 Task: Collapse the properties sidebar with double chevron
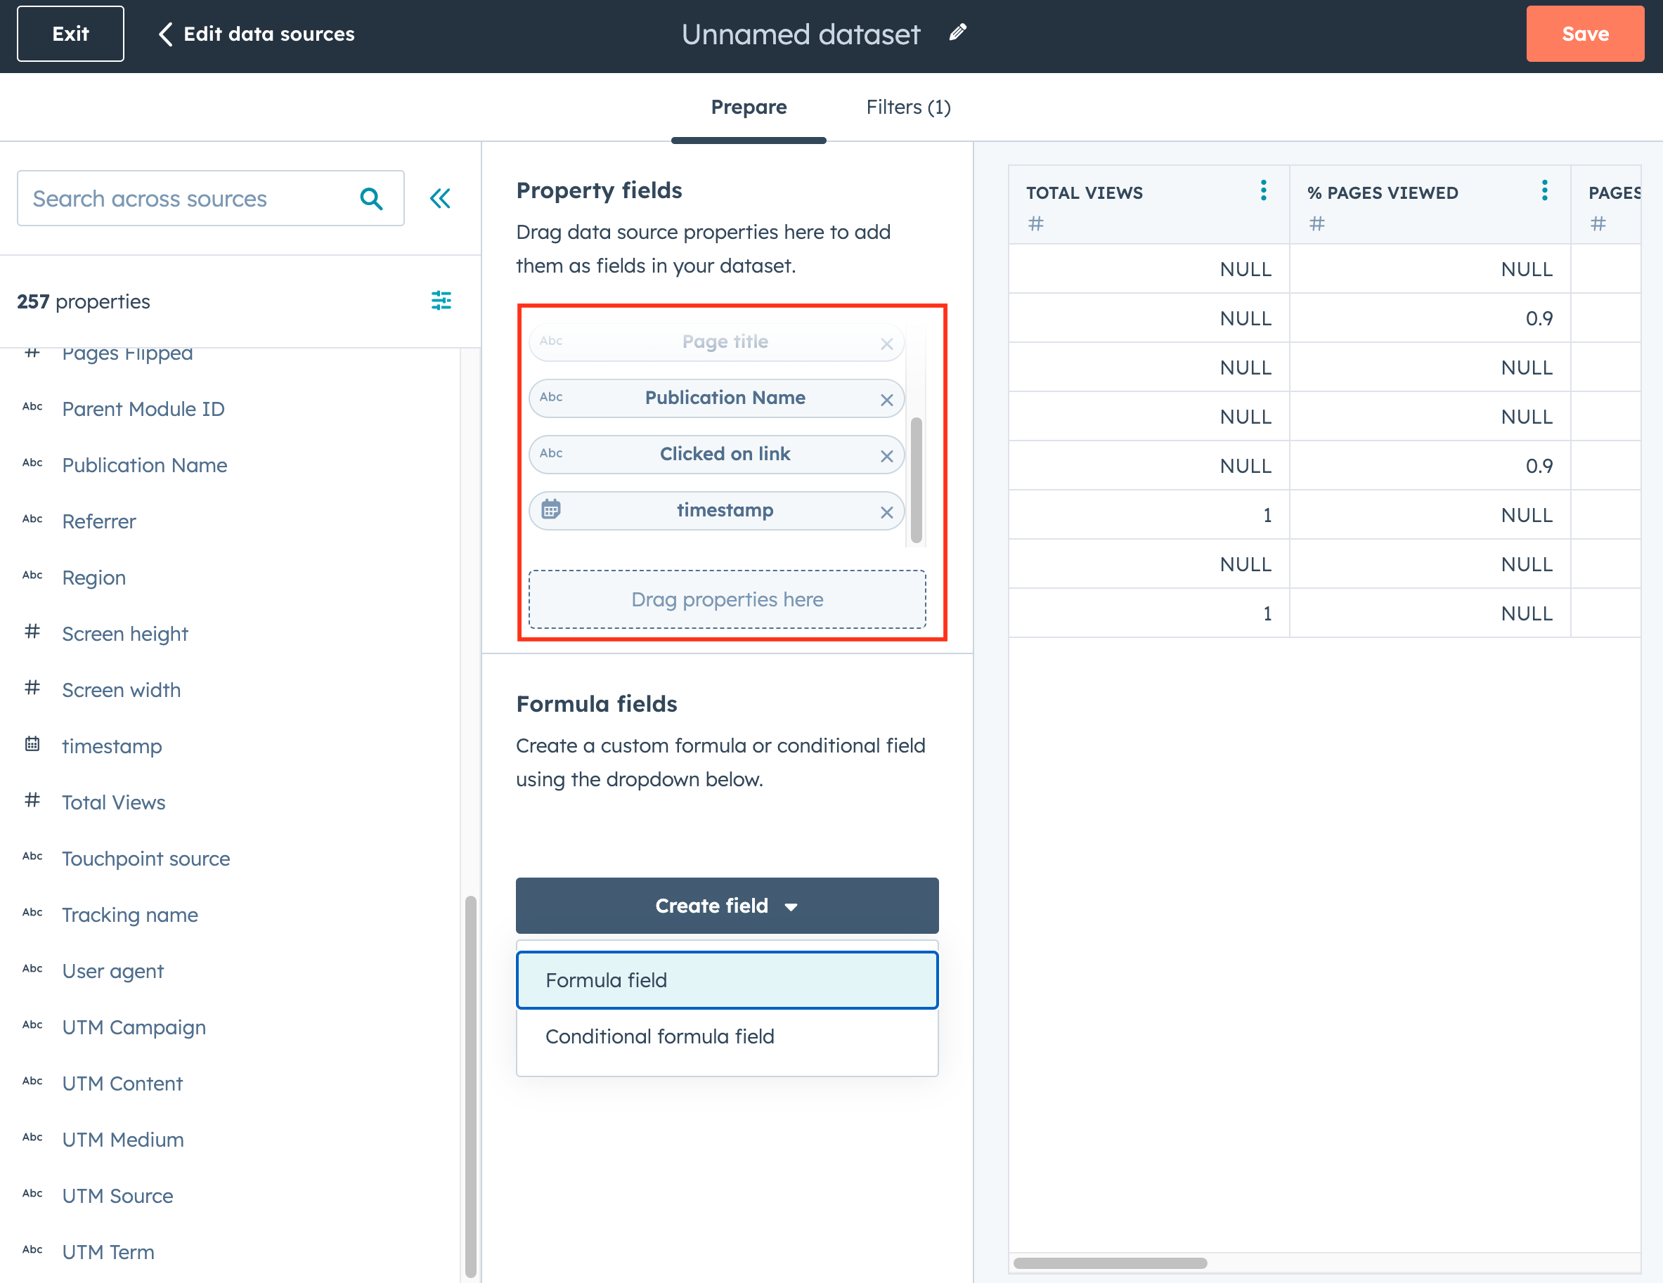pos(440,199)
